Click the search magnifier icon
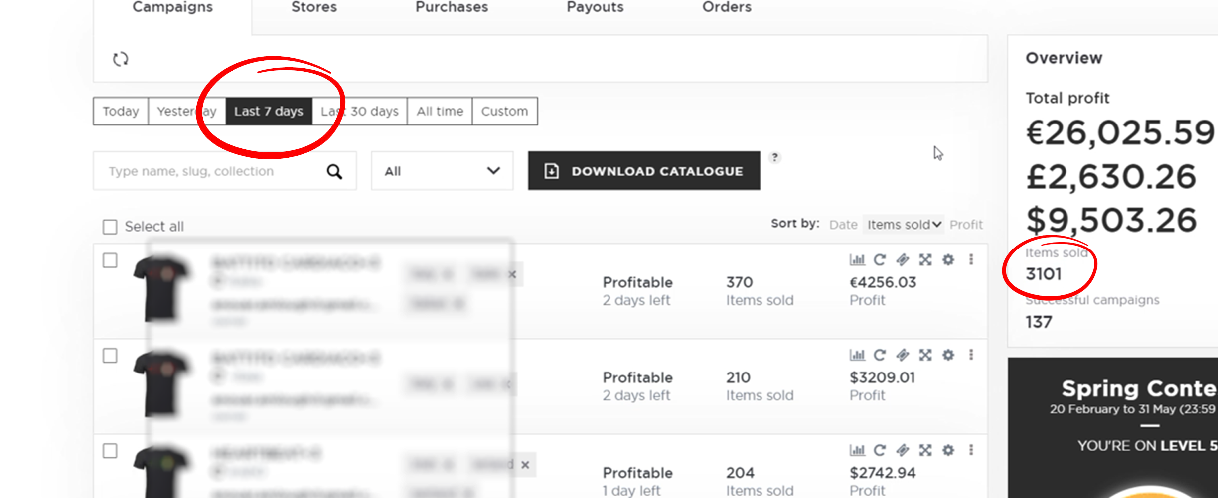The width and height of the screenshot is (1218, 498). pos(334,172)
